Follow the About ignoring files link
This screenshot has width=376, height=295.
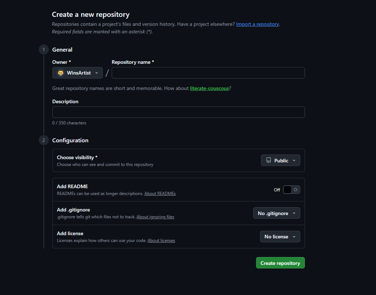[155, 217]
